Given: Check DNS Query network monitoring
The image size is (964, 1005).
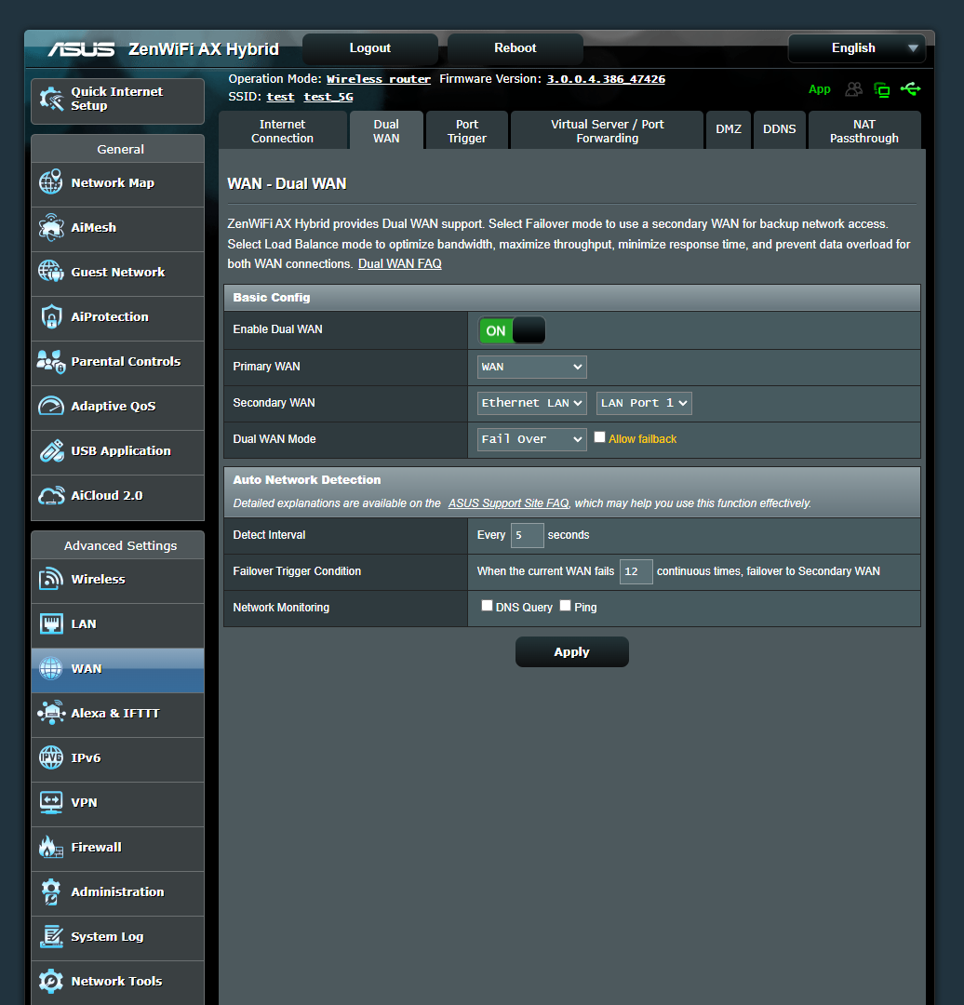Looking at the screenshot, I should [487, 605].
